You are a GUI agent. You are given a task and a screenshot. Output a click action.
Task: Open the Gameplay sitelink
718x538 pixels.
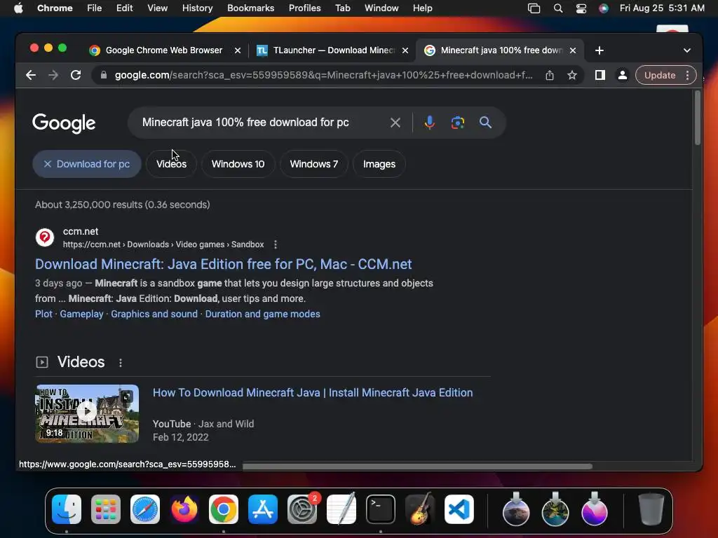point(81,314)
